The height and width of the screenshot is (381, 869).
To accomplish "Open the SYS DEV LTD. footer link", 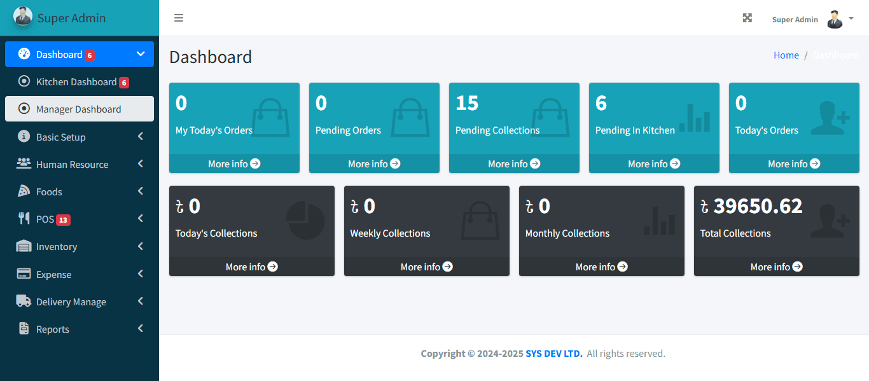I will click(x=554, y=353).
